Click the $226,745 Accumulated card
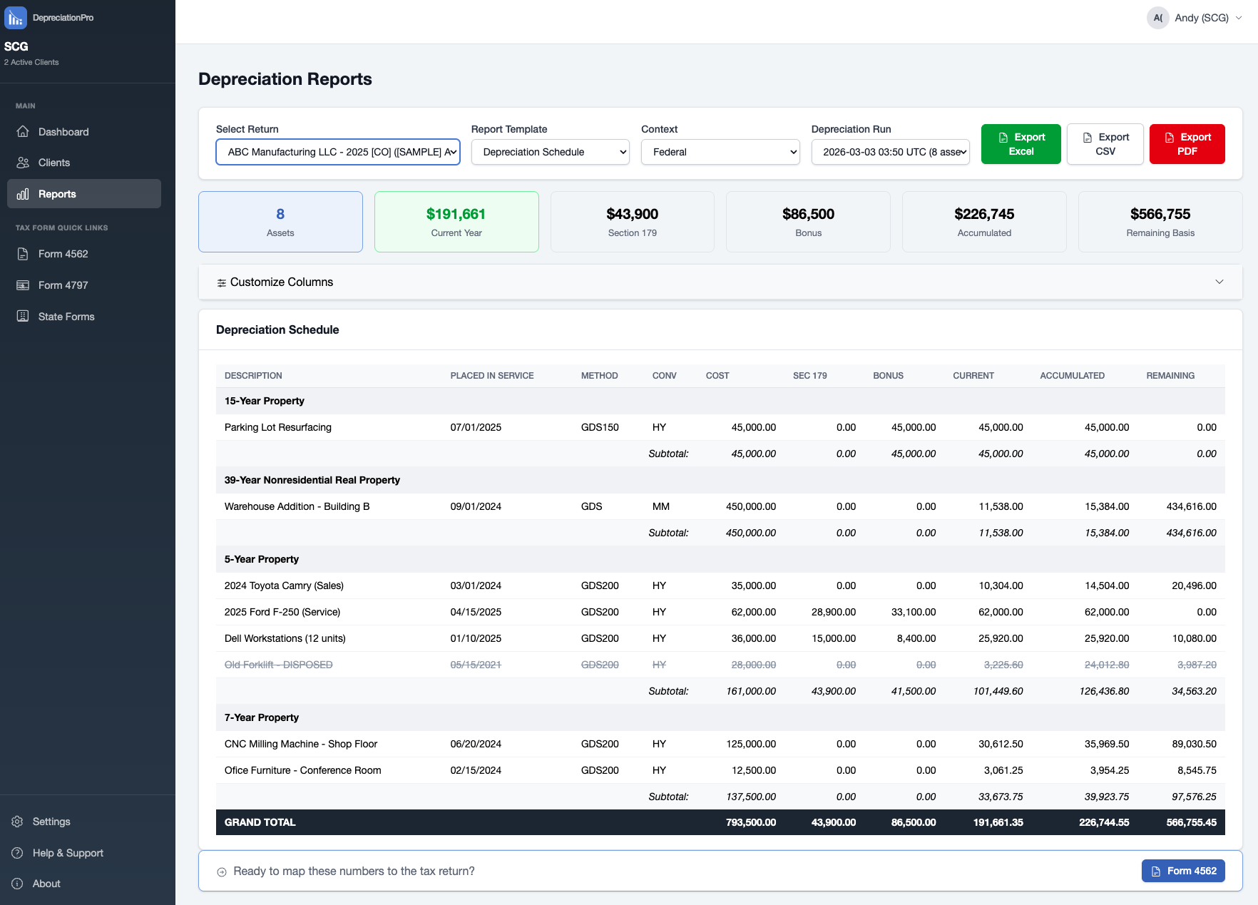Viewport: 1258px width, 905px height. tap(984, 222)
